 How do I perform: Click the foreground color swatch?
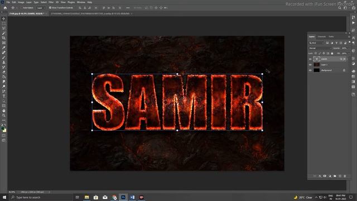click(x=3, y=129)
